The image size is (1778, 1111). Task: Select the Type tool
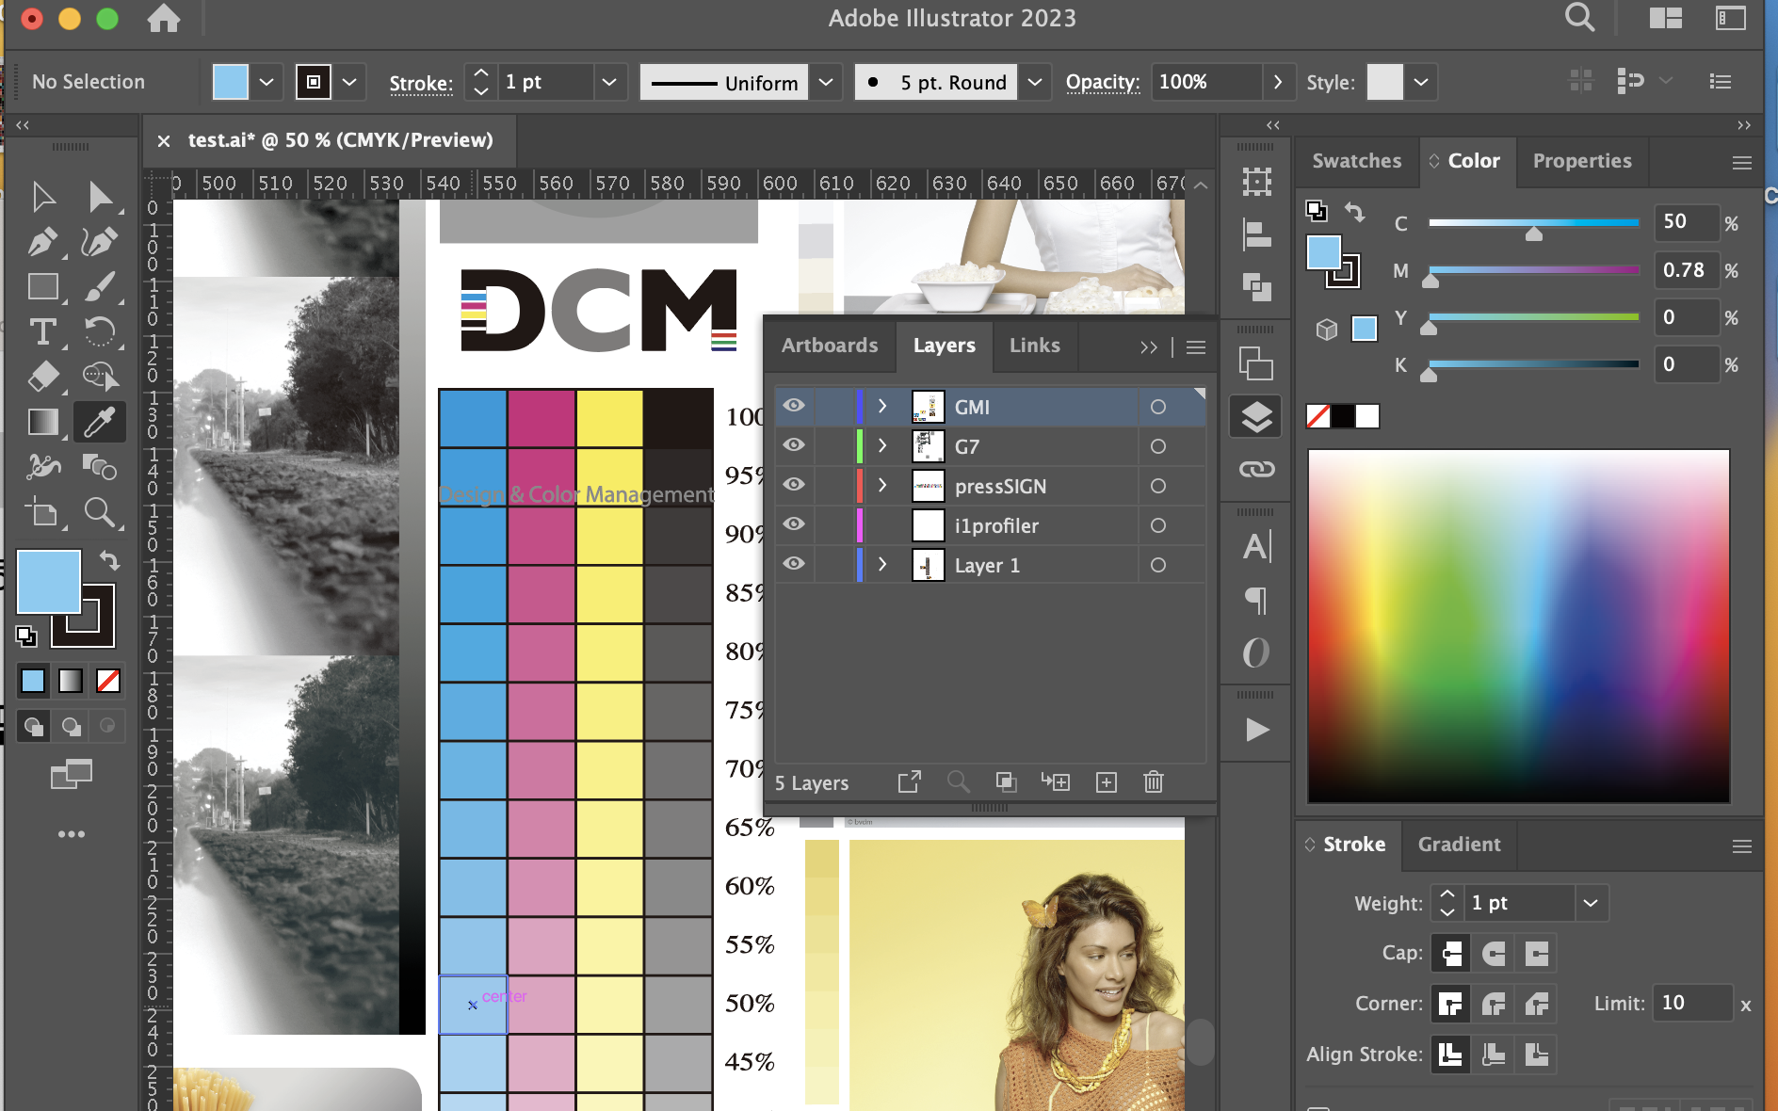pyautogui.click(x=43, y=331)
